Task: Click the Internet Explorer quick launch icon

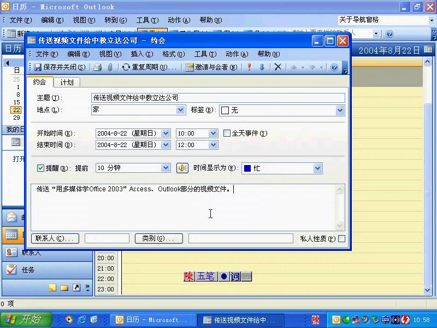Action: [x=81, y=319]
